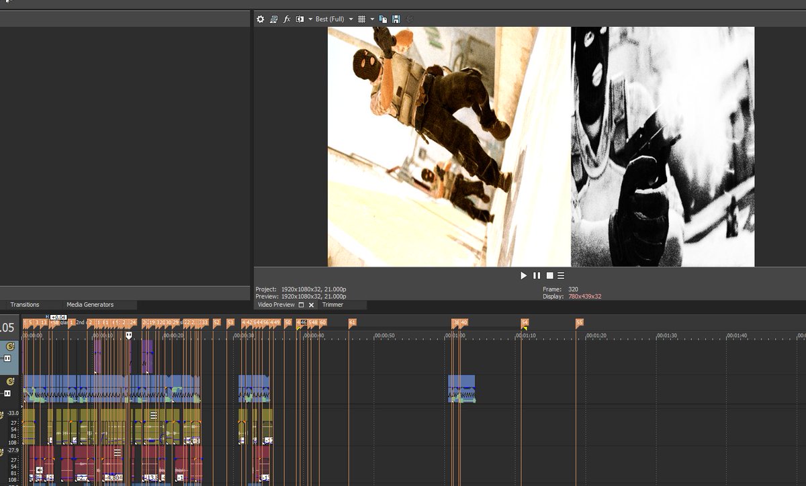Open Project Video Properties gear icon
Image resolution: width=806 pixels, height=486 pixels.
point(261,19)
